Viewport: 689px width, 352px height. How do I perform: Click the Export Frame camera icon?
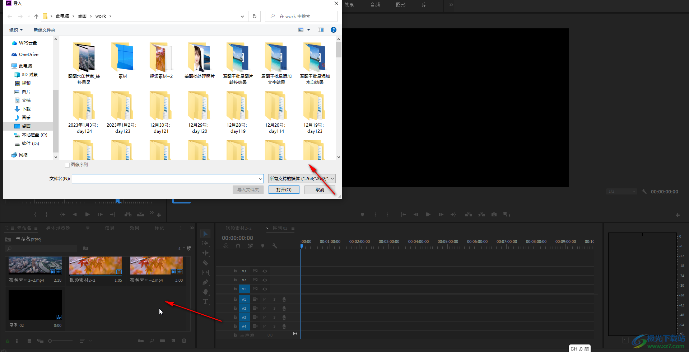coord(494,215)
